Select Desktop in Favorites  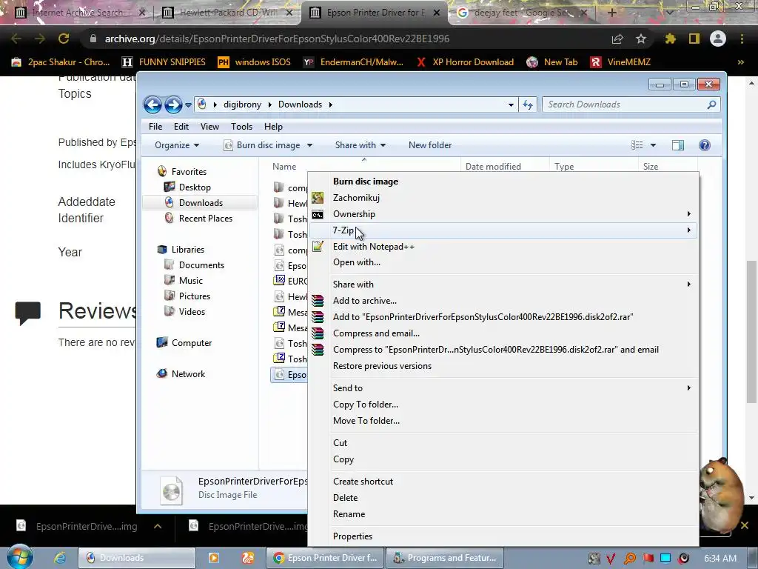pyautogui.click(x=195, y=187)
